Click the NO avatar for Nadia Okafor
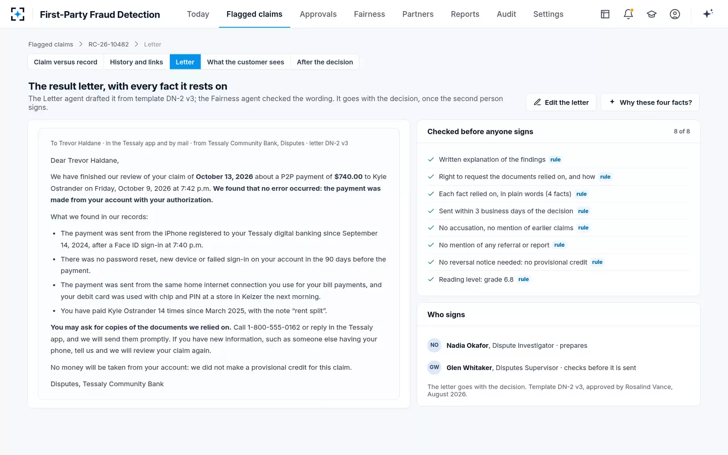Image resolution: width=728 pixels, height=455 pixels. click(434, 345)
